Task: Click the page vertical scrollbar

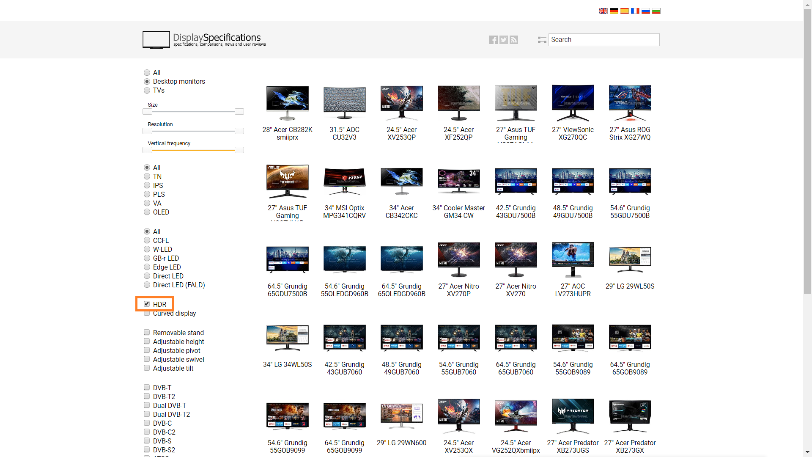Action: pyautogui.click(x=808, y=150)
